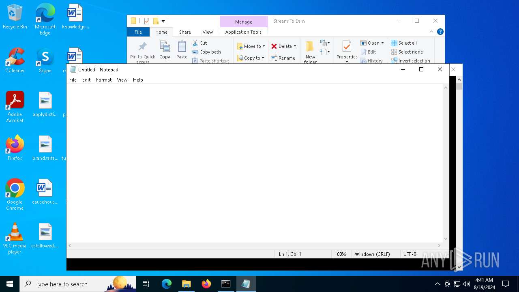Image resolution: width=519 pixels, height=292 pixels.
Task: Open the volume speaker tray icon
Action: pos(467,284)
